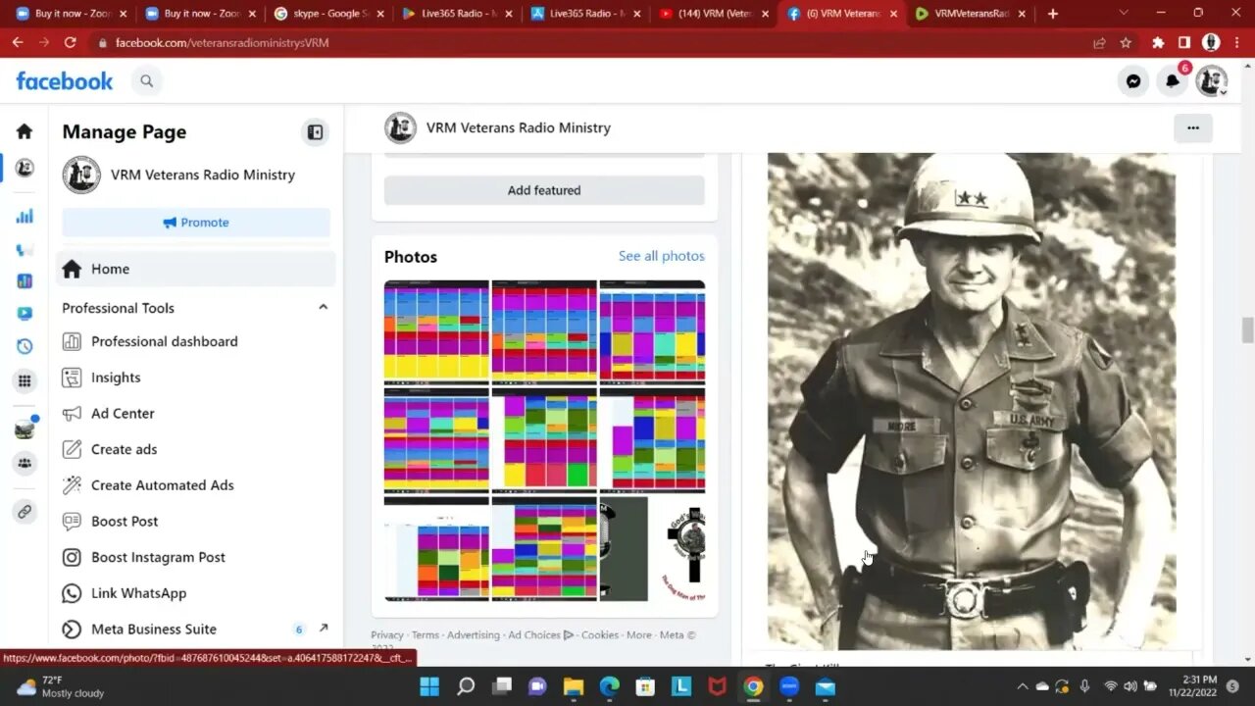Screen dimensions: 1255x706
Task: Go to Home in far-left rail
Action: click(x=25, y=131)
